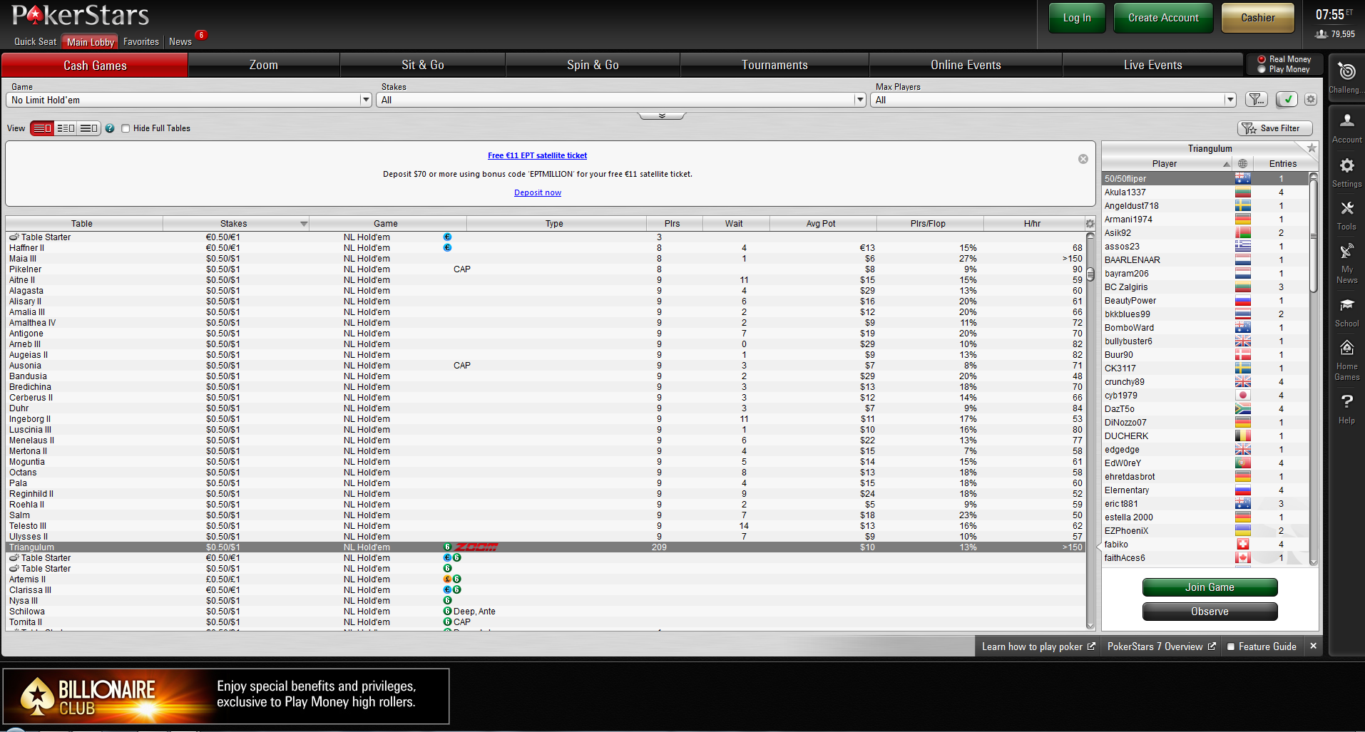Screen dimensions: 1365x732
Task: Click the PokerStars logo
Action: point(80,15)
